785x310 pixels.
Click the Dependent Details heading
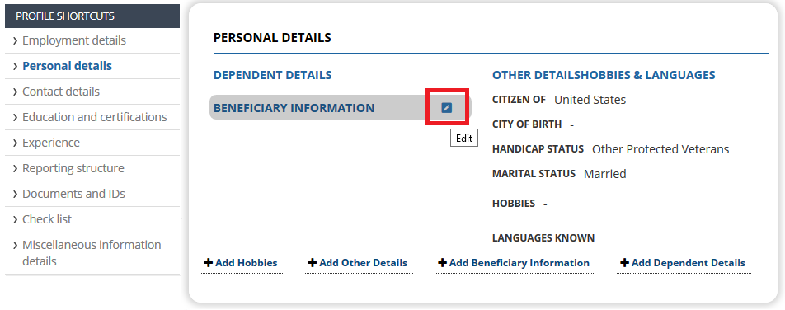tap(272, 75)
